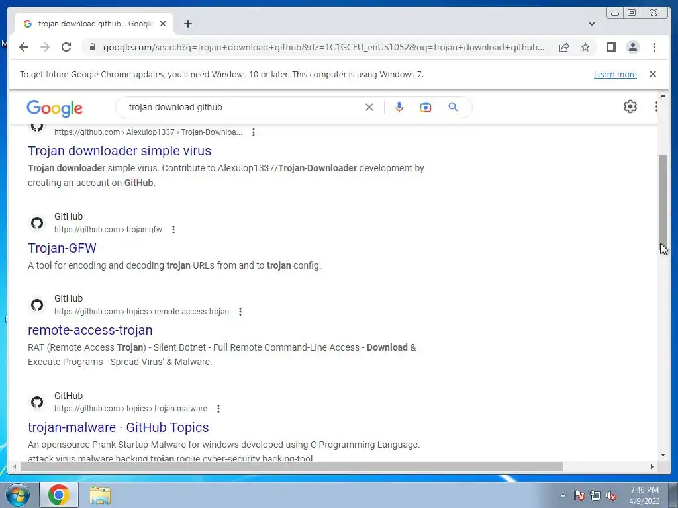The image size is (678, 508).
Task: Open the network tray icon
Action: [595, 495]
